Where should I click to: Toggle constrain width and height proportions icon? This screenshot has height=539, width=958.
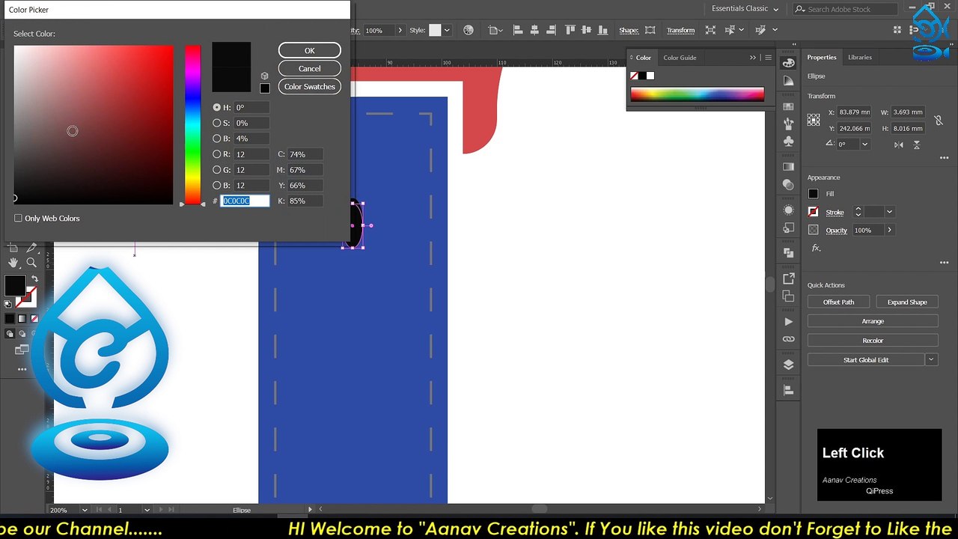click(939, 120)
